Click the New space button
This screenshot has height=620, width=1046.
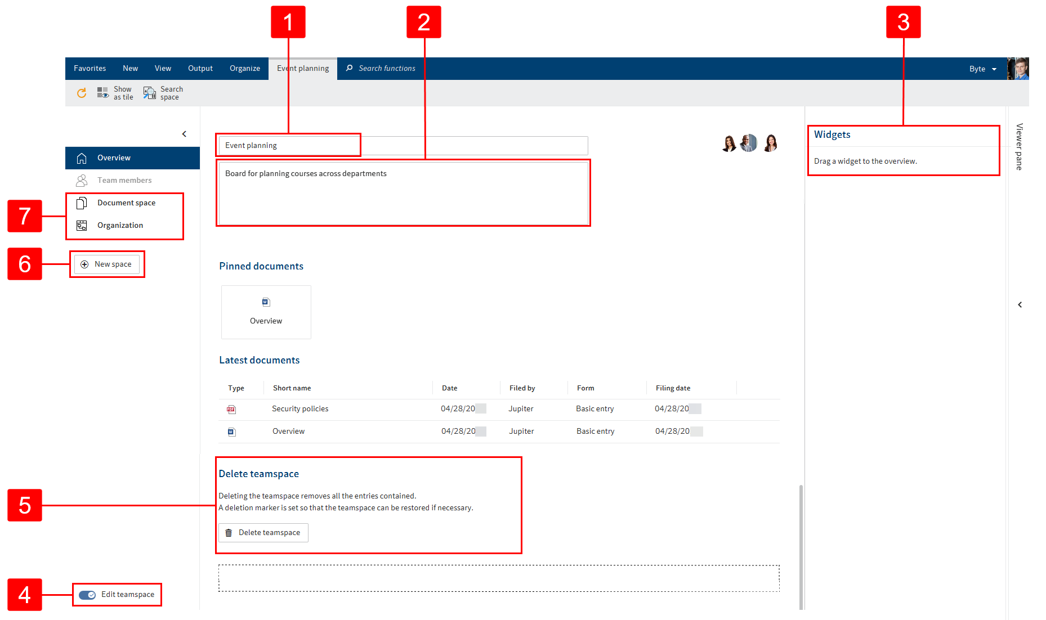107,264
